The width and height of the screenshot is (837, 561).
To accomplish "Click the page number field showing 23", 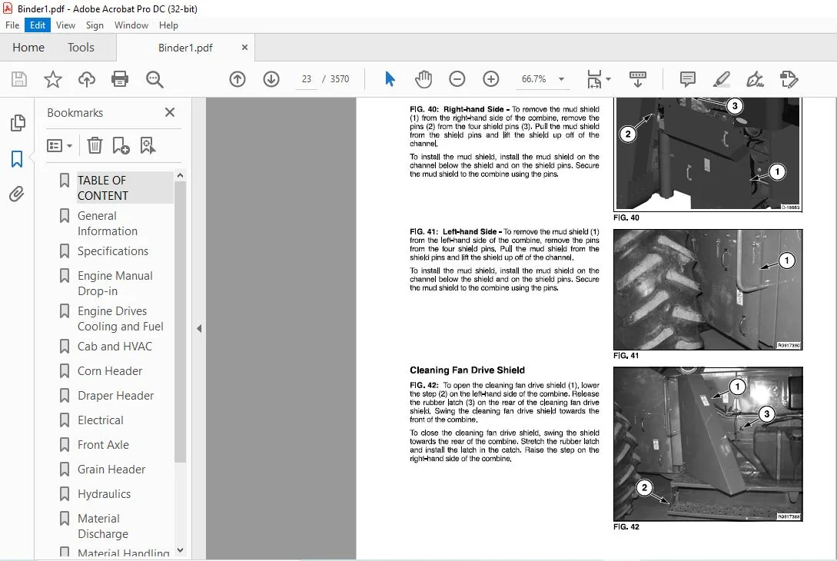I will click(307, 79).
